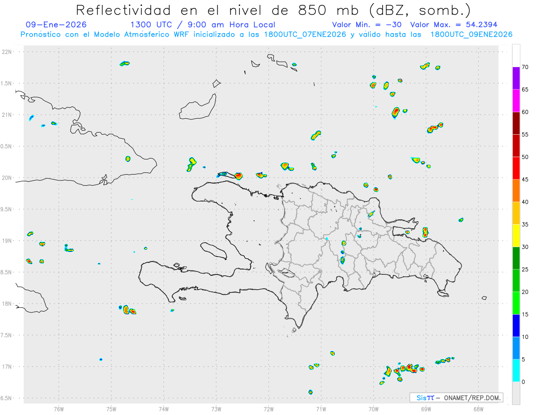Viewport: 537px width, 415px height.
Task: Click the yellow 30–35 dBZ colorbar segment
Action: [516, 235]
